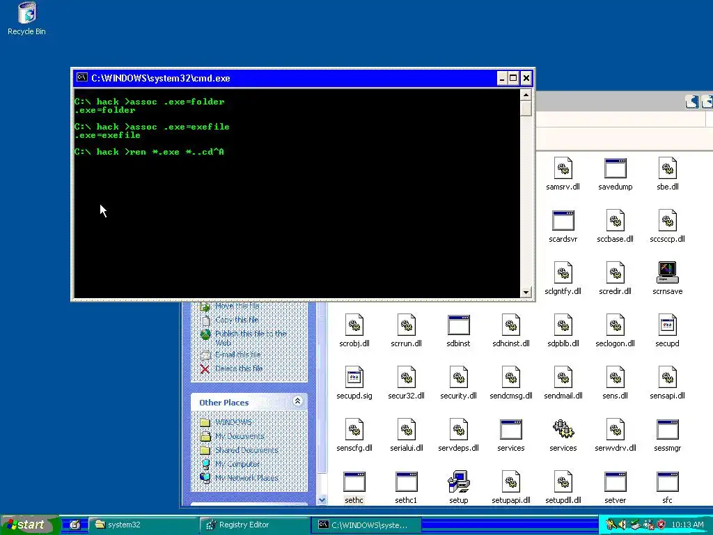Viewport: 713px width, 535px height.
Task: Select the sfc program icon
Action: (x=668, y=482)
